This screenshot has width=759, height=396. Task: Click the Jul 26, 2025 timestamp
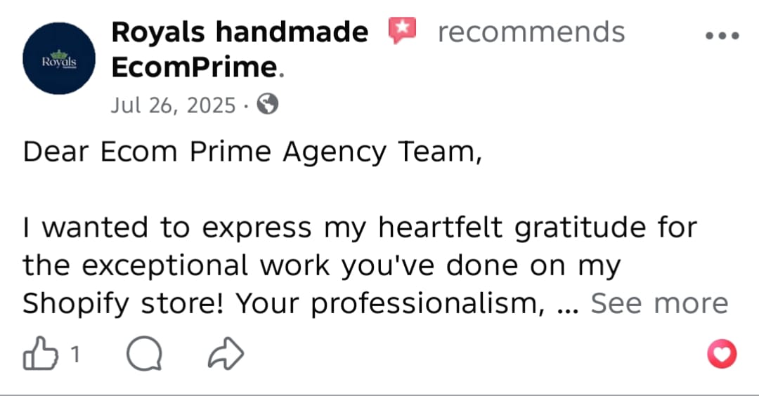pyautogui.click(x=173, y=105)
